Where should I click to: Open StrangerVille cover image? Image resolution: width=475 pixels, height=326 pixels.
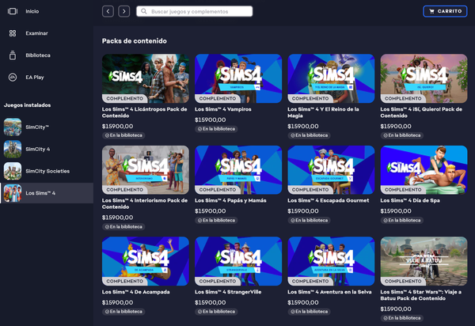point(238,261)
